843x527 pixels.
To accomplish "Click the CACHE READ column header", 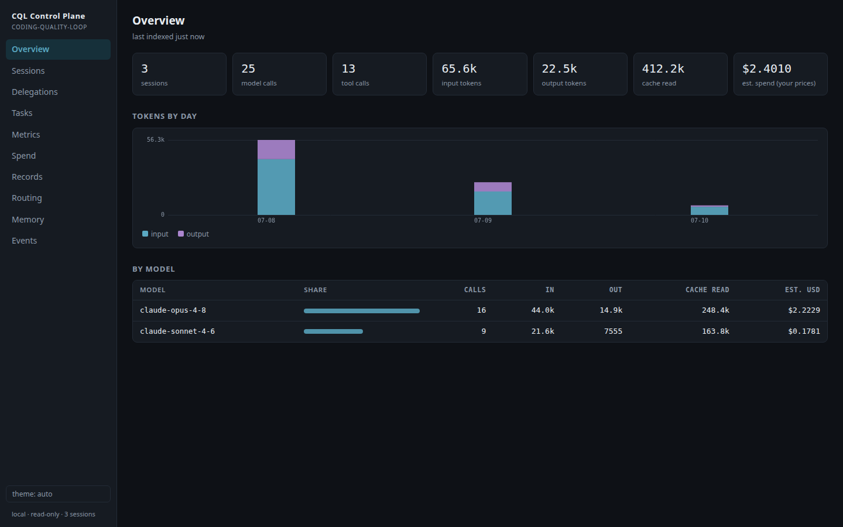I will pyautogui.click(x=707, y=290).
